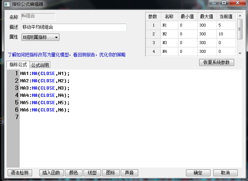Switch to the 指标公式 tab

[x=18, y=64]
